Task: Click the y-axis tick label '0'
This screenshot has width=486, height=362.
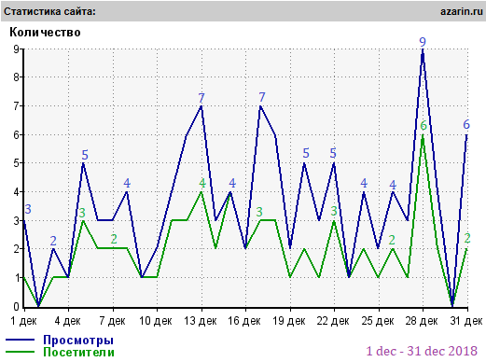Action: [16, 307]
